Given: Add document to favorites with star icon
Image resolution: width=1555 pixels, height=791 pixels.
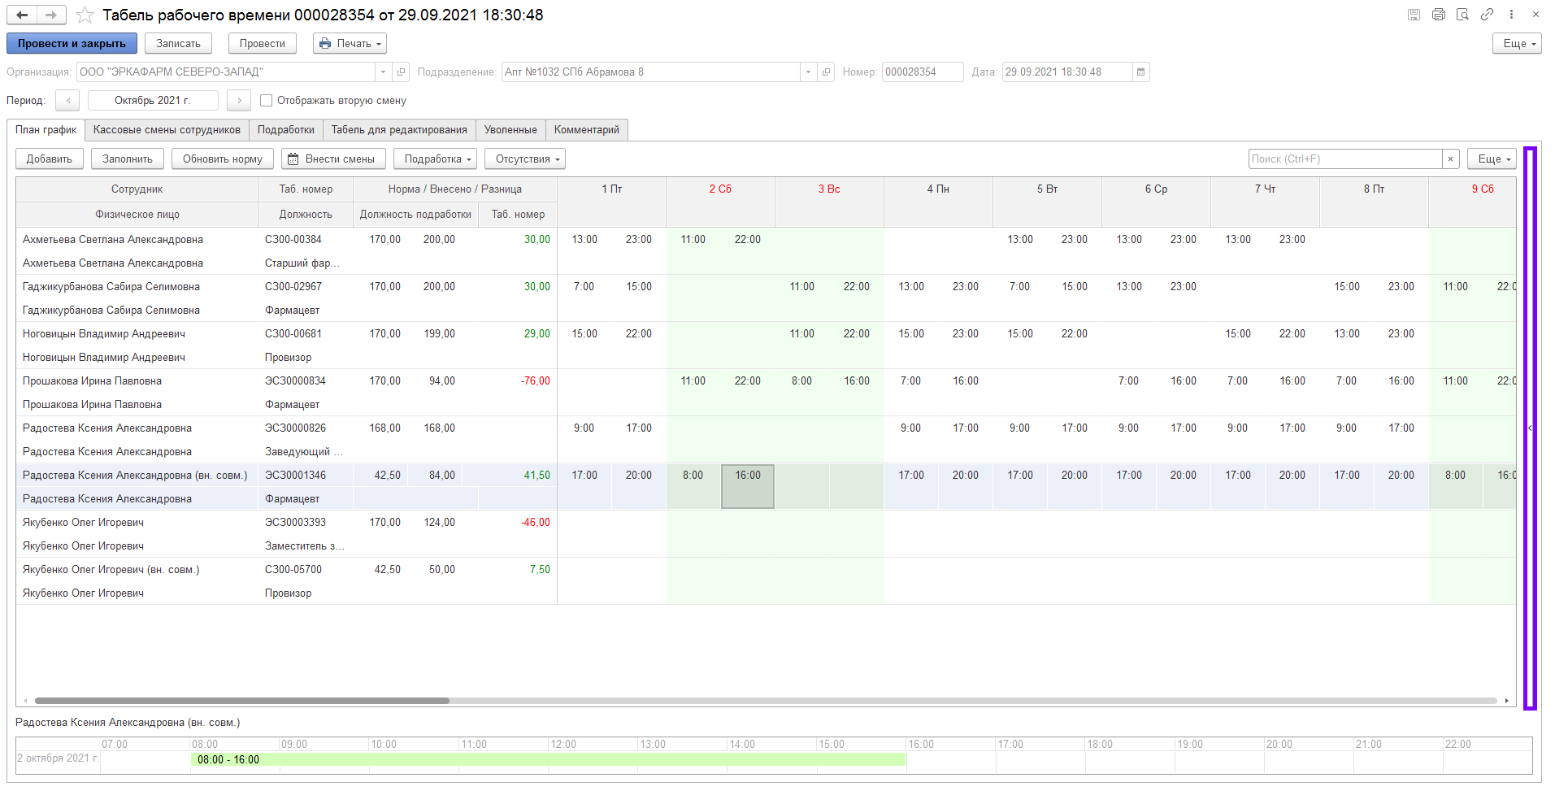Looking at the screenshot, I should point(84,15).
